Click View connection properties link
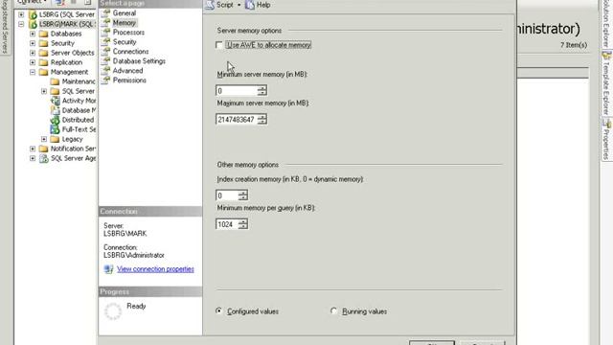Viewport: 613px width, 345px height. click(x=155, y=269)
